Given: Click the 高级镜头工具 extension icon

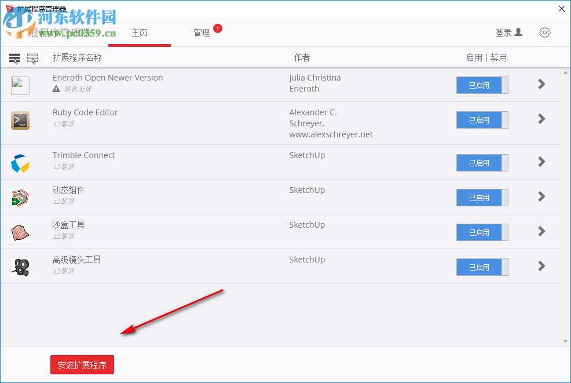Looking at the screenshot, I should (x=20, y=267).
